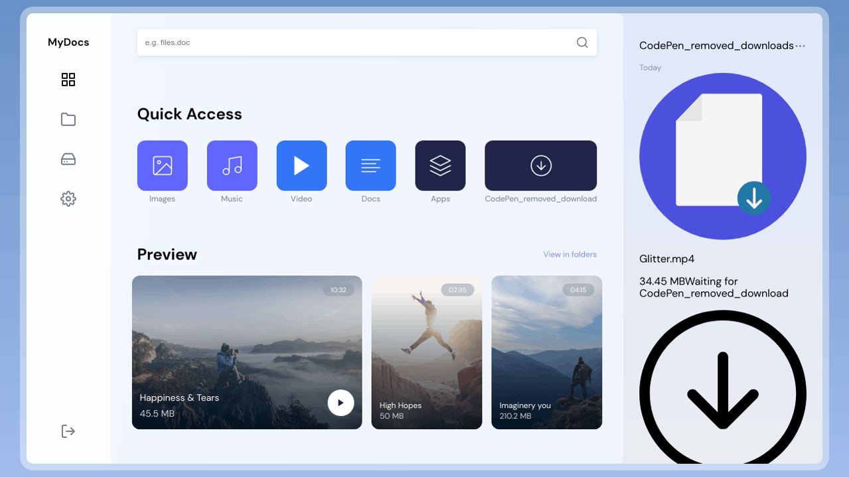Open the folder icon in sidebar

click(x=68, y=119)
